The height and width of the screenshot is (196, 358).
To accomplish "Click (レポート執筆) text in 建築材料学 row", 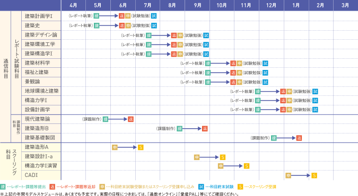I will 192,63.
